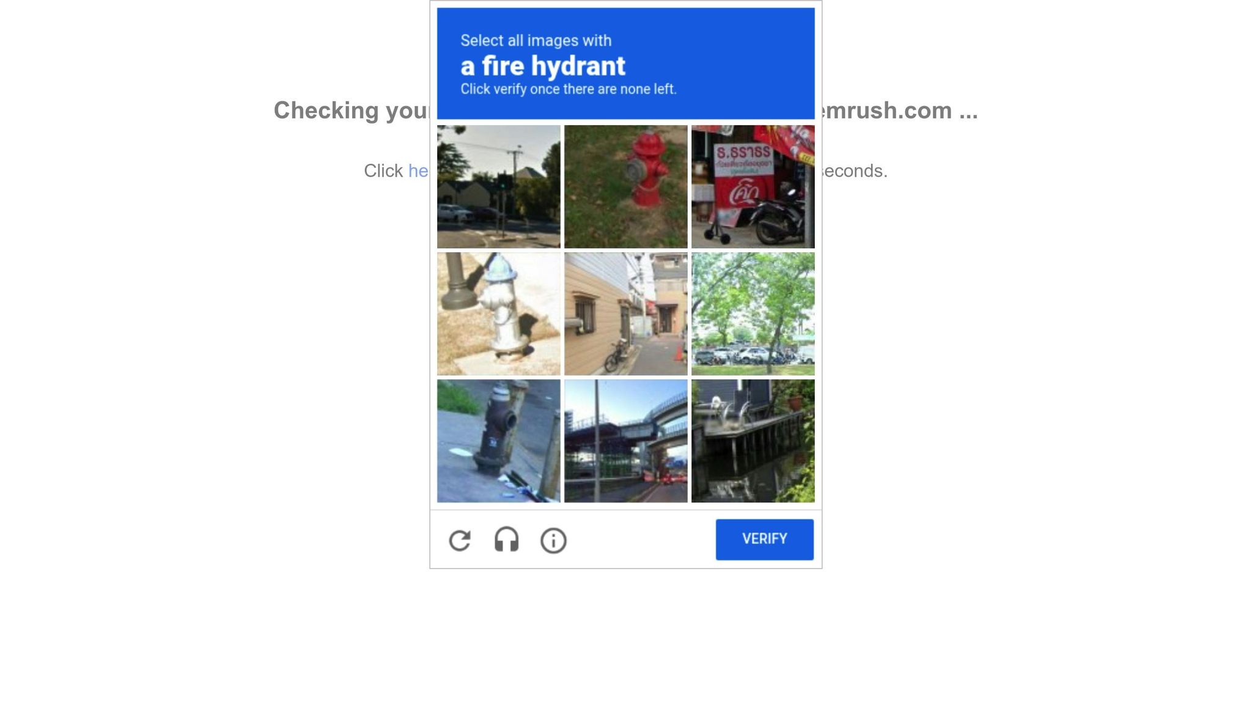Click 'Click verify once there are none left' text
This screenshot has width=1252, height=704.
[569, 89]
